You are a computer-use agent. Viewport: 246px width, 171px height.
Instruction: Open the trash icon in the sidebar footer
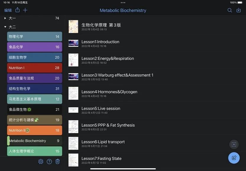tap(57, 161)
